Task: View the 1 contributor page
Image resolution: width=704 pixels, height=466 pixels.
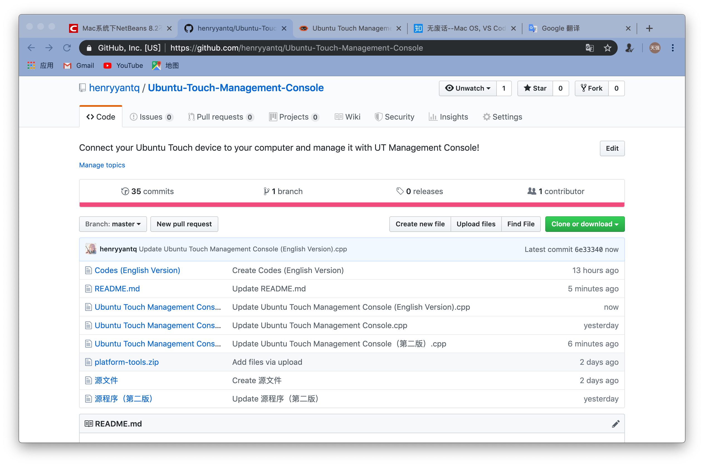Action: click(x=556, y=191)
